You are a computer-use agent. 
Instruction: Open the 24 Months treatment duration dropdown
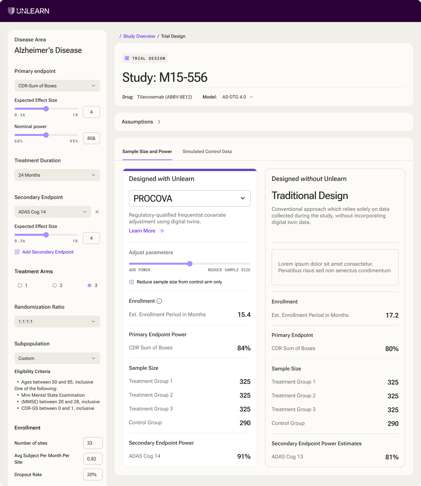click(x=57, y=175)
